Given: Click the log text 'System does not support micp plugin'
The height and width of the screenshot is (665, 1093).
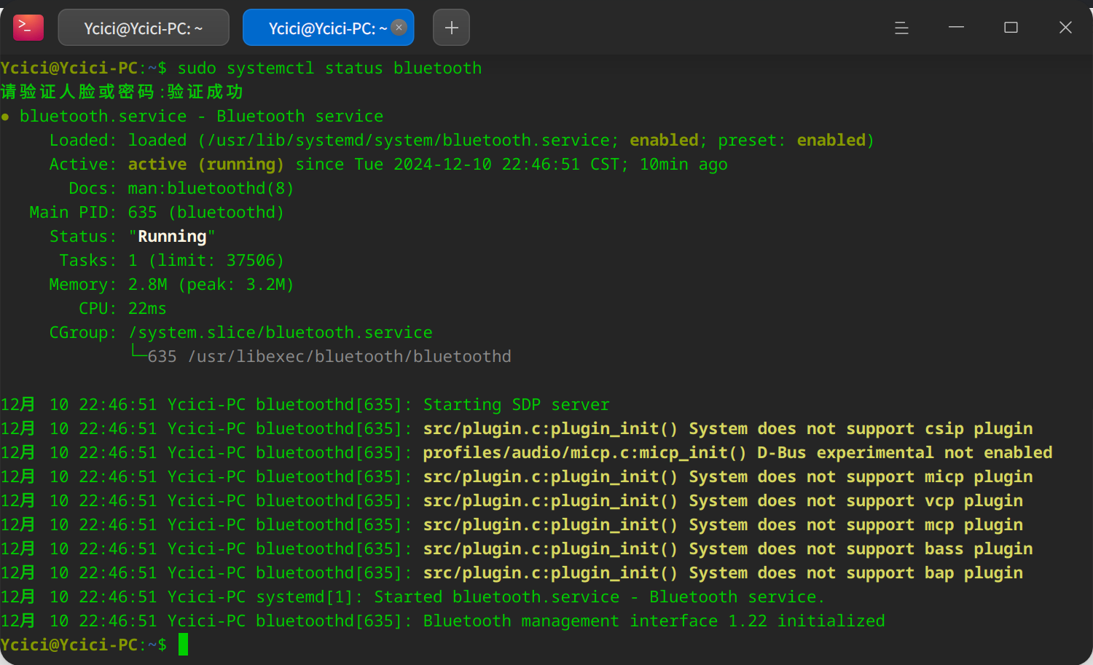Looking at the screenshot, I should point(861,477).
